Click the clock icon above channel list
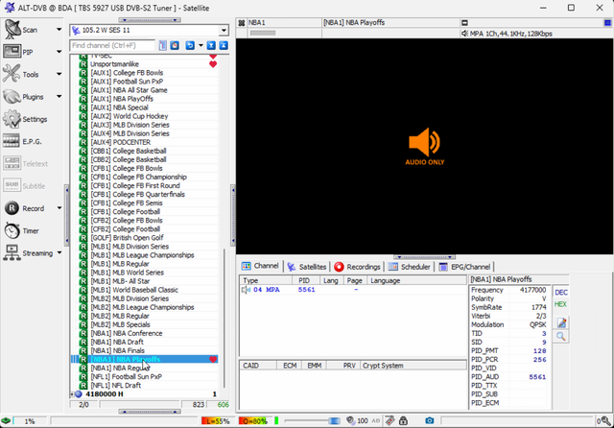Screen dimensions: 614x428 [x=175, y=45]
